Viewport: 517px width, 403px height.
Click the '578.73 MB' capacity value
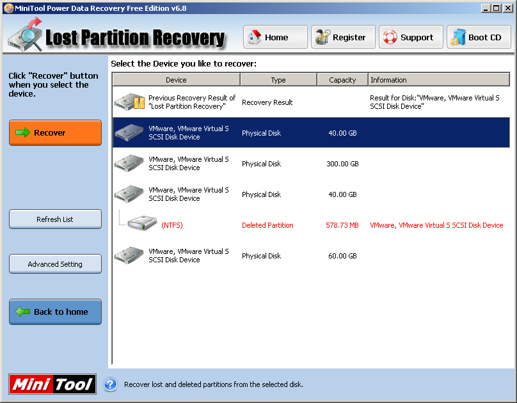coord(342,225)
